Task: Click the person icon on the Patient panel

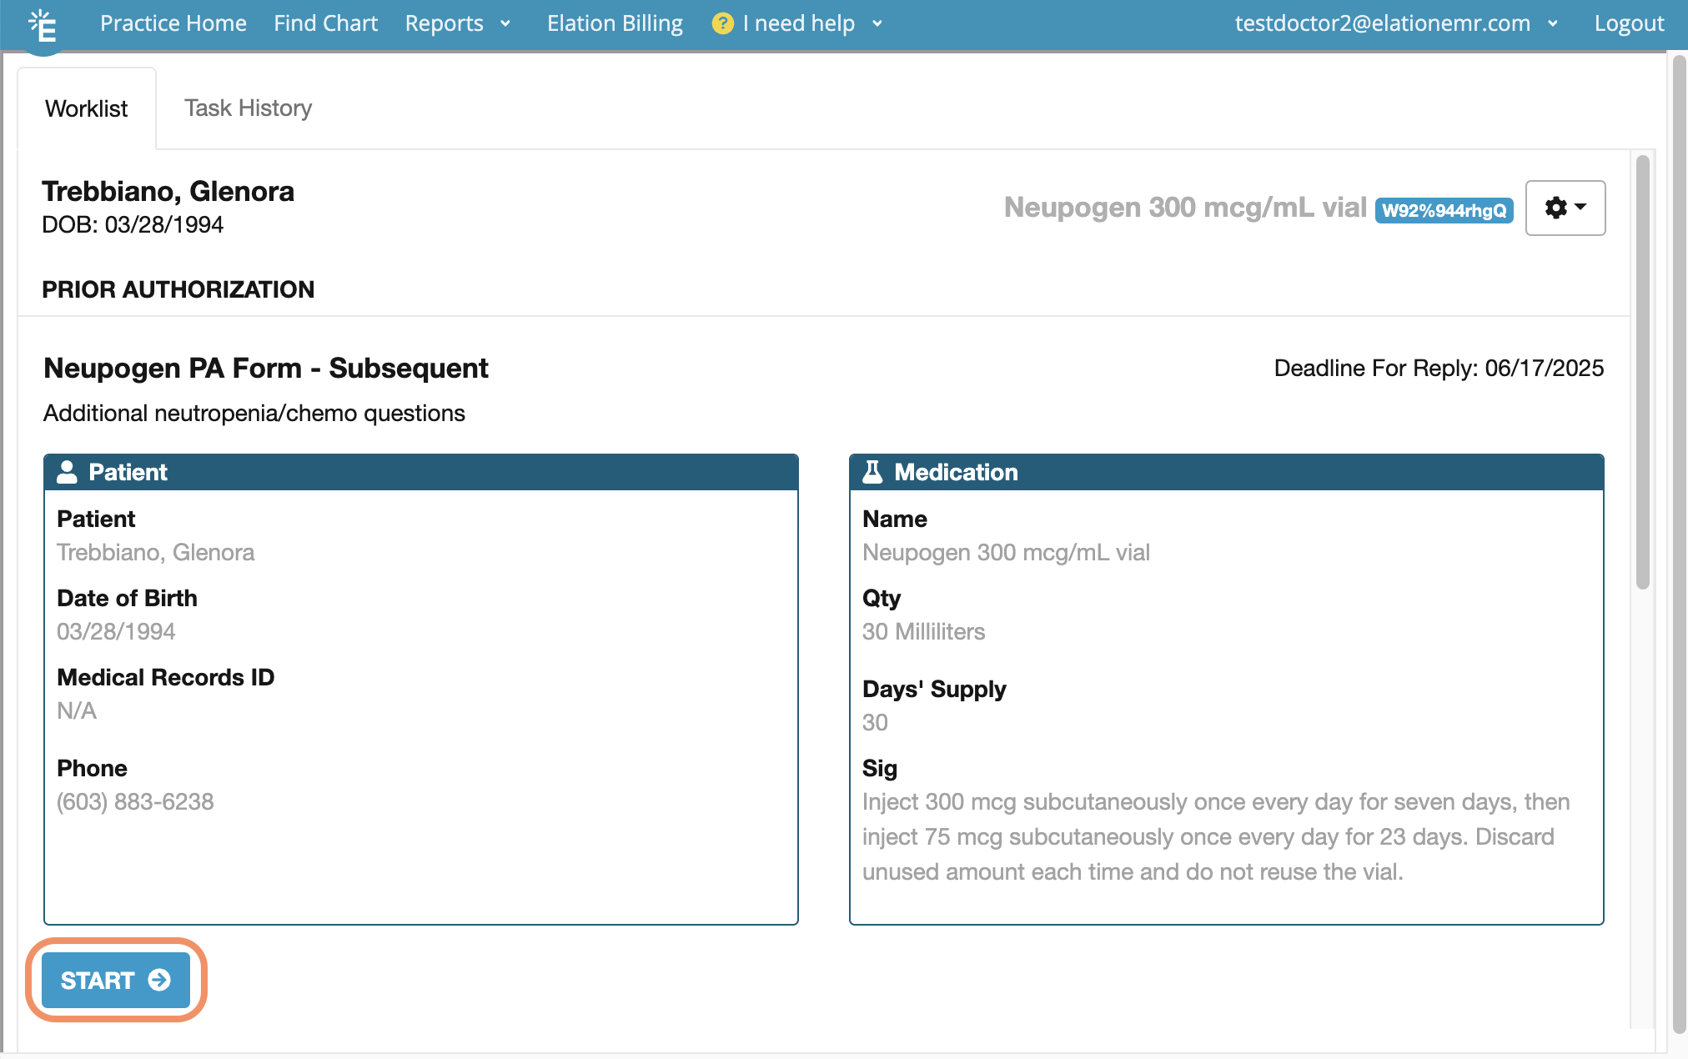Action: coord(67,471)
